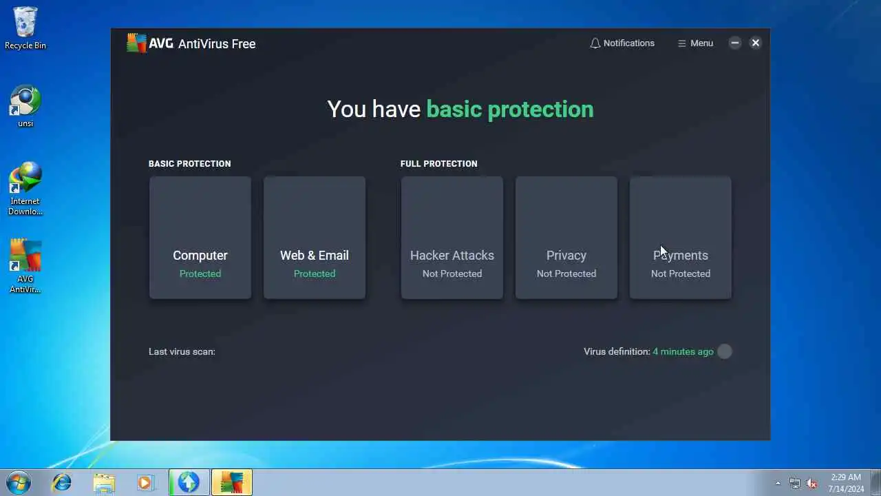Launch Internet Explorer from the taskbar
Screen dimensions: 881x496
[x=62, y=482]
